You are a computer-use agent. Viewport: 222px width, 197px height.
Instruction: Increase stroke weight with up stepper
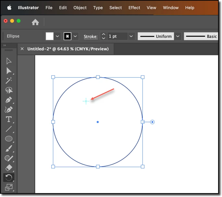(104, 34)
